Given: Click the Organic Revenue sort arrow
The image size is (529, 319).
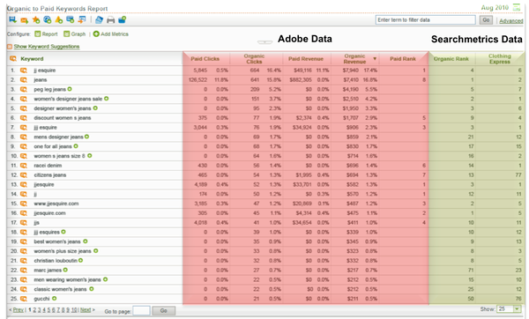Looking at the screenshot, I should pos(375,59).
